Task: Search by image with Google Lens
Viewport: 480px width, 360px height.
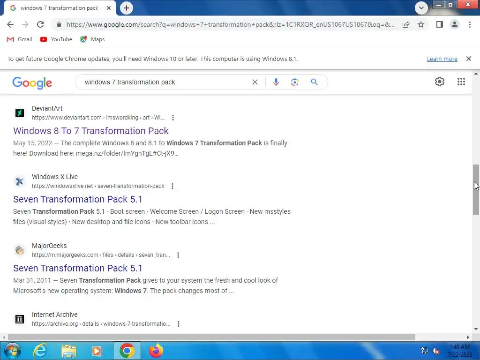Action: (x=294, y=82)
